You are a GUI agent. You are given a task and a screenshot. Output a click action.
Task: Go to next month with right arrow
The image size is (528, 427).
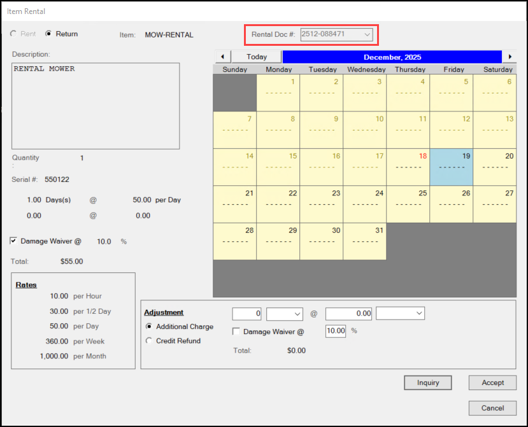coord(510,57)
